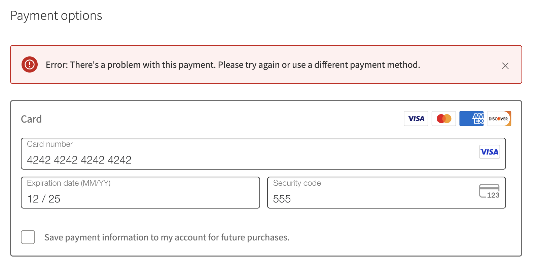Viewport: 539px width, 272px height.
Task: Focus the Security code field
Action: click(387, 193)
